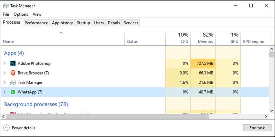Switch to the Details tab
The width and height of the screenshot is (275, 137).
pos(114,23)
